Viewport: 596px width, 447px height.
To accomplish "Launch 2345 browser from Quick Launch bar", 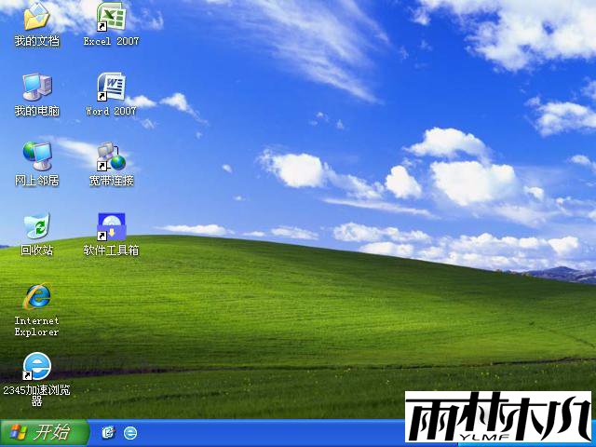I will point(130,433).
